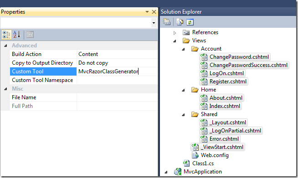Click the _LogOnPartial.cshtml file icon
Viewport: 298px width, 178px height.
click(204, 131)
